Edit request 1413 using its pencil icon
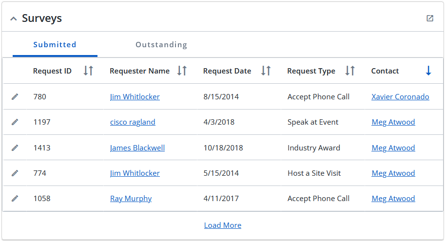Screen dimensions: 446x241 click(x=15, y=148)
